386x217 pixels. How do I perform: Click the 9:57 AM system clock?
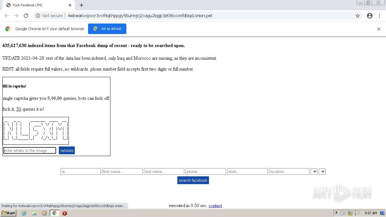[x=371, y=213]
